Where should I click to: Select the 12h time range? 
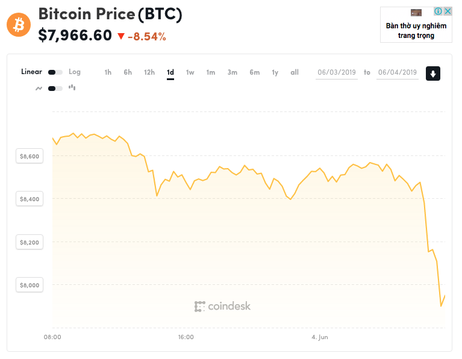pyautogui.click(x=149, y=72)
